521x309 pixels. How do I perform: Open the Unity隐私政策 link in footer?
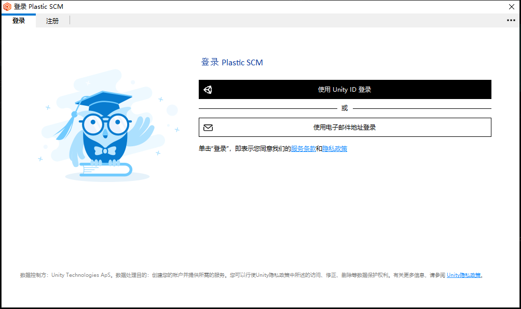[463, 275]
